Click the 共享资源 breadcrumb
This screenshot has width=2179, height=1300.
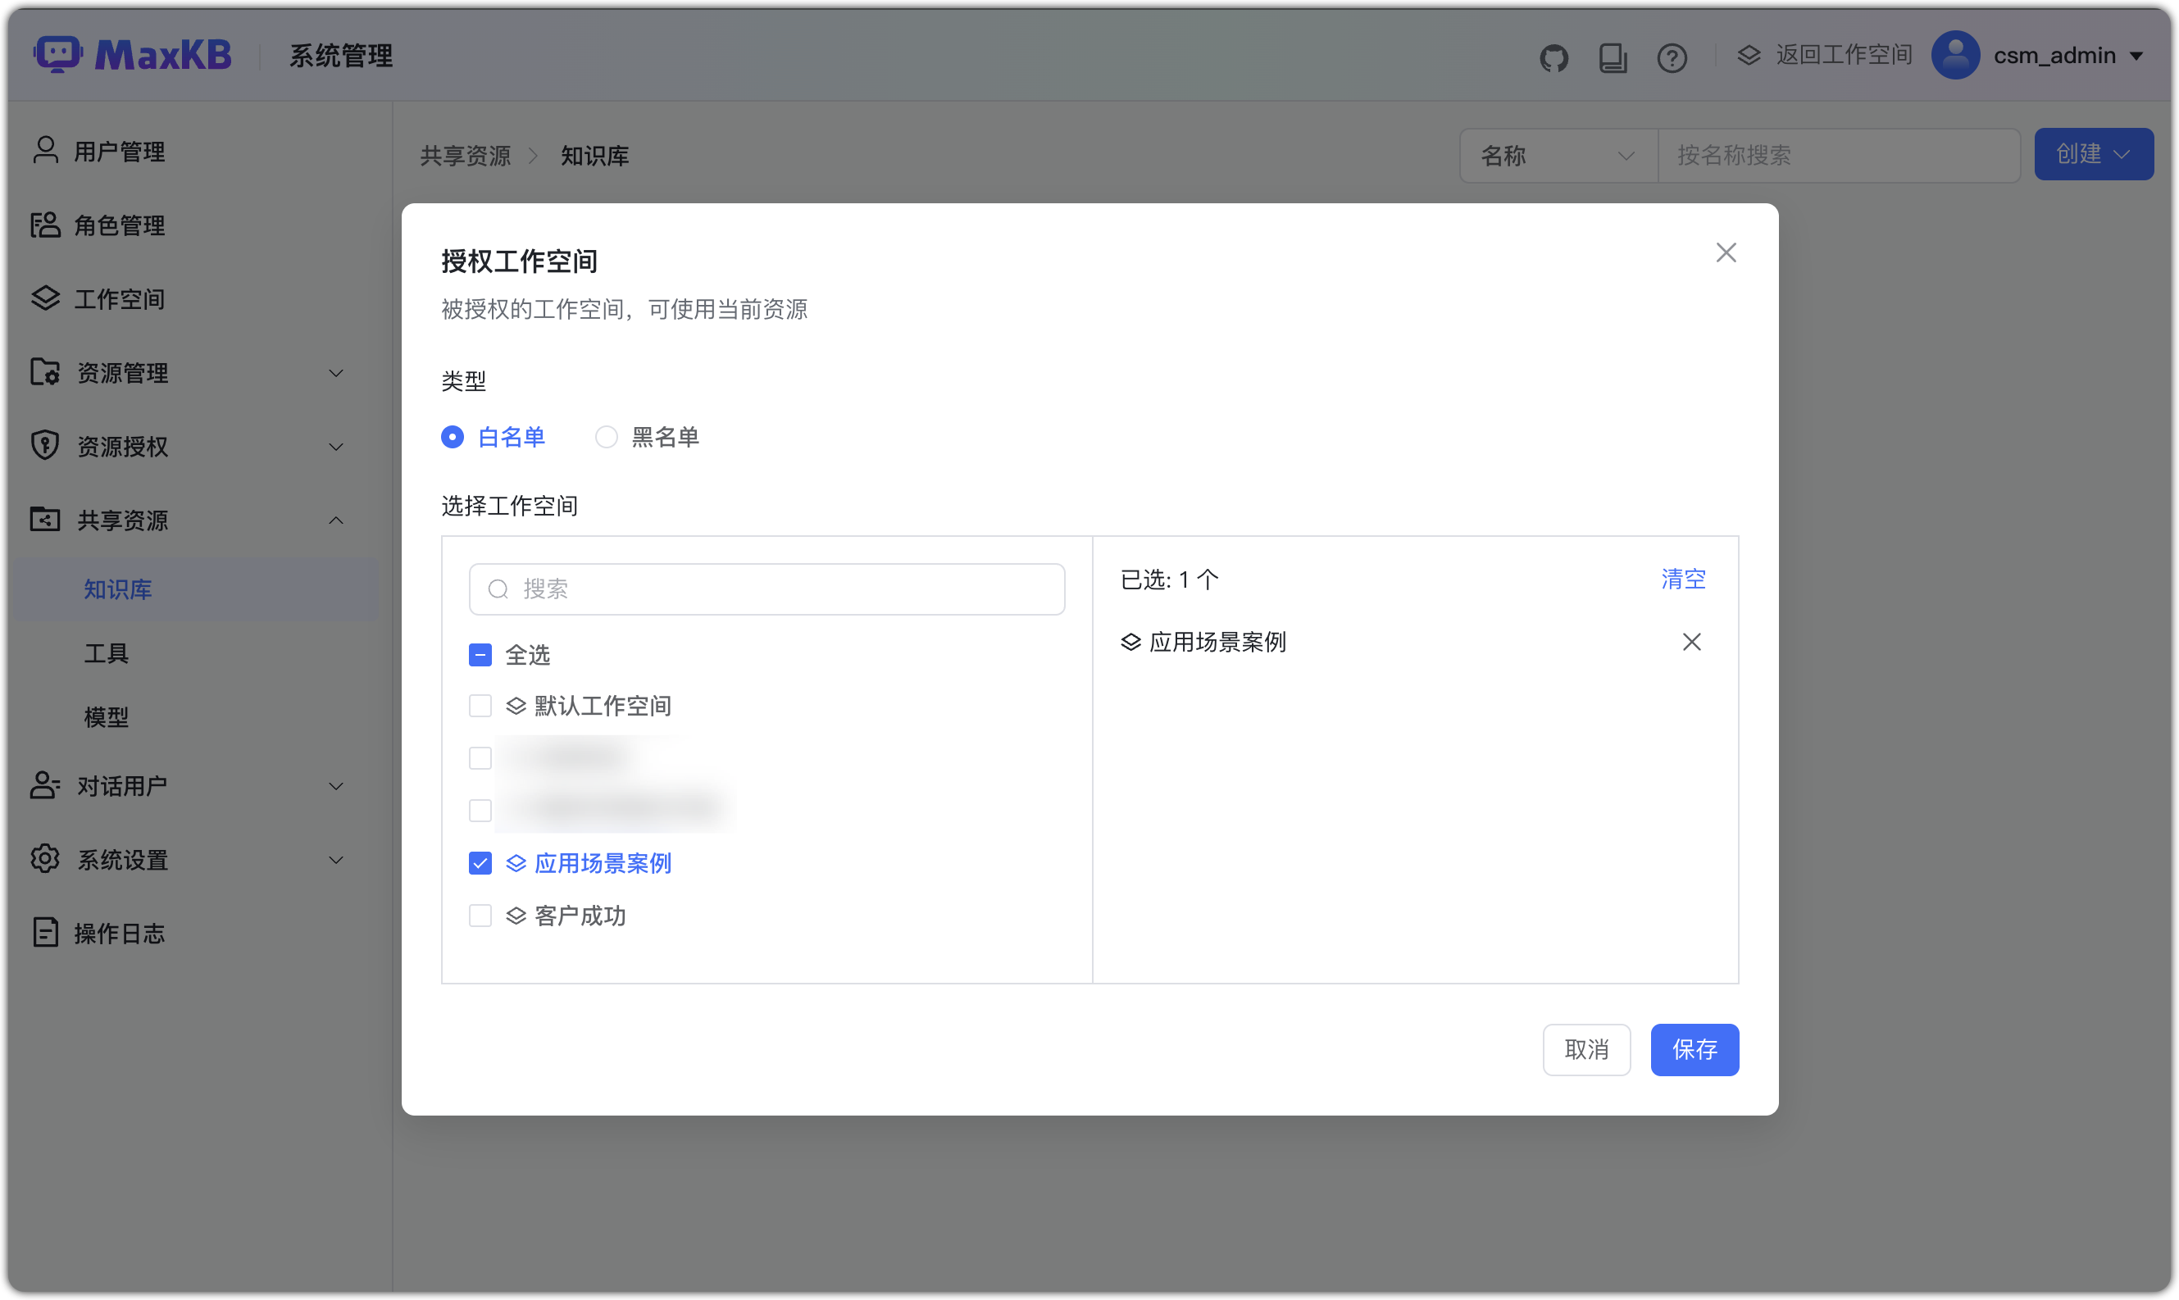(x=466, y=156)
